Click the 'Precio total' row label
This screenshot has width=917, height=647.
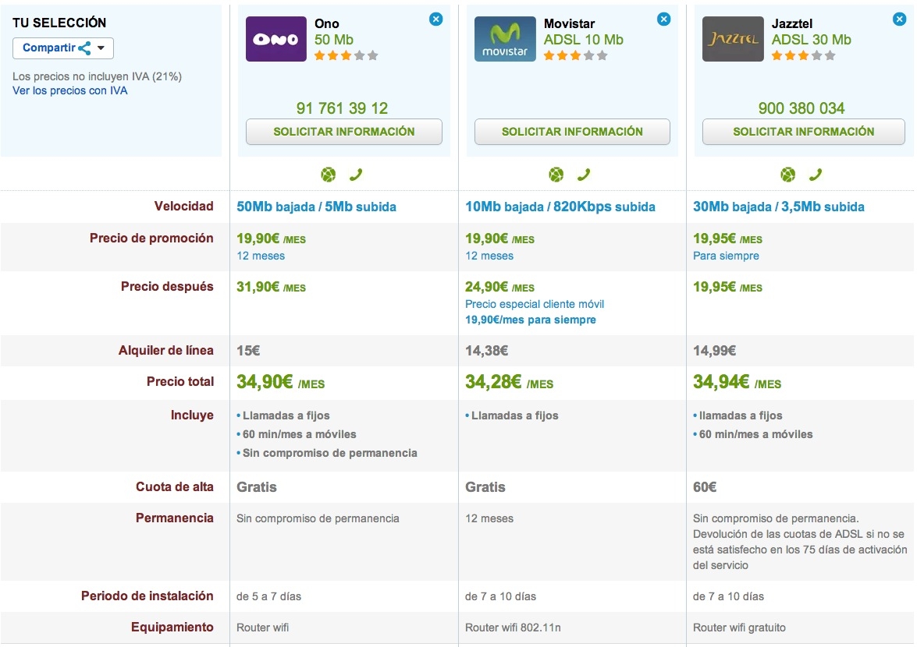click(180, 382)
